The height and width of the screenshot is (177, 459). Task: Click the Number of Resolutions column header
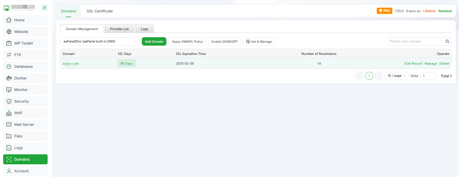click(319, 54)
